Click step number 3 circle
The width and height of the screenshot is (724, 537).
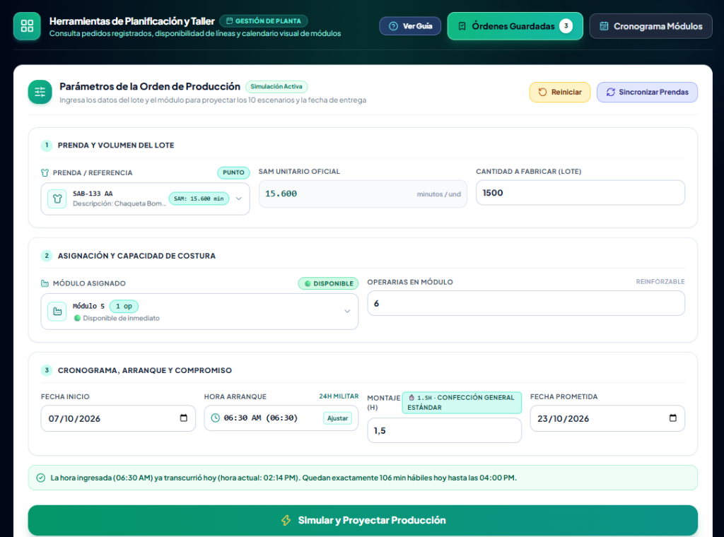point(47,370)
